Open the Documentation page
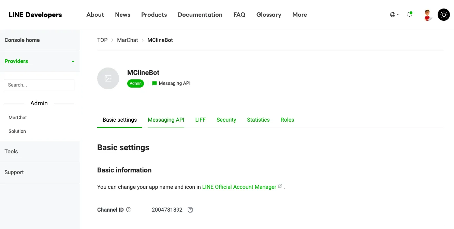 coord(200,15)
